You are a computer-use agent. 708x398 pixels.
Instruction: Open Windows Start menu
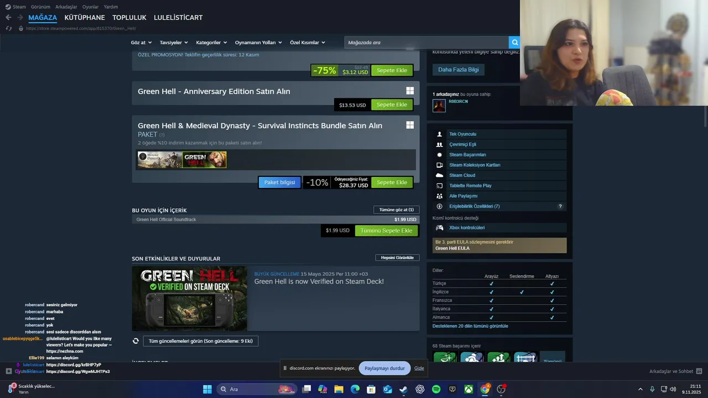tap(207, 389)
